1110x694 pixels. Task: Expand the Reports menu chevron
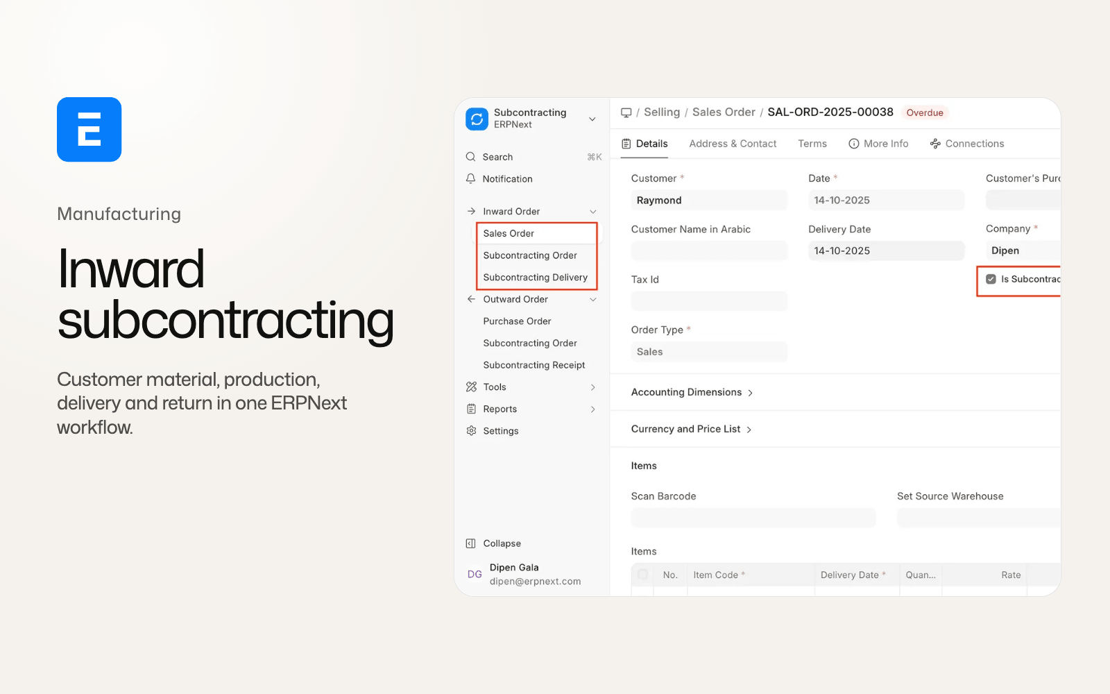pos(593,409)
